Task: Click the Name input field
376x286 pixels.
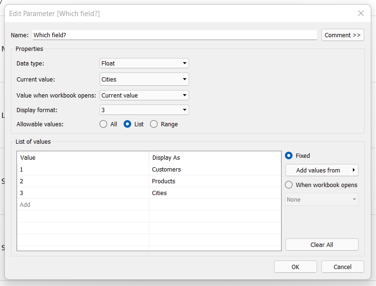Action: coord(175,35)
